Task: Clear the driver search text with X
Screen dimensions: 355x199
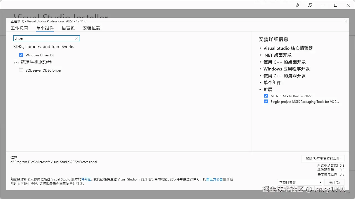Action: 77,38
